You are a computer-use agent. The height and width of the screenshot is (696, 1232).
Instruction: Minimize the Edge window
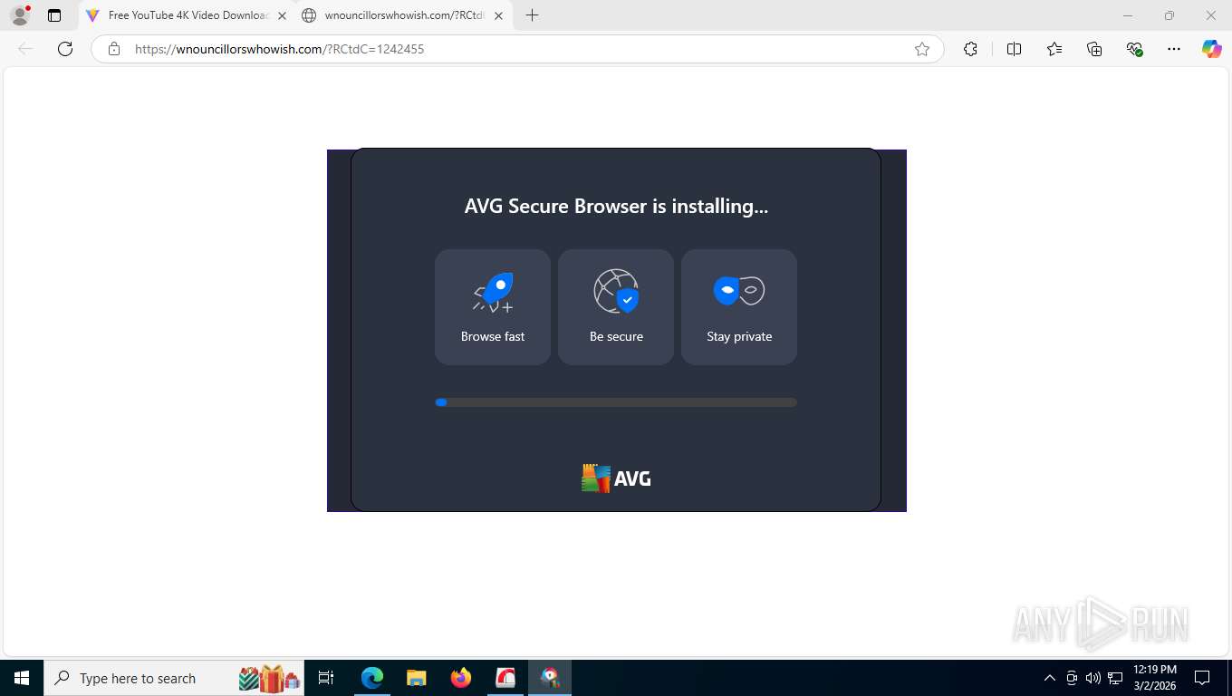coord(1128,15)
